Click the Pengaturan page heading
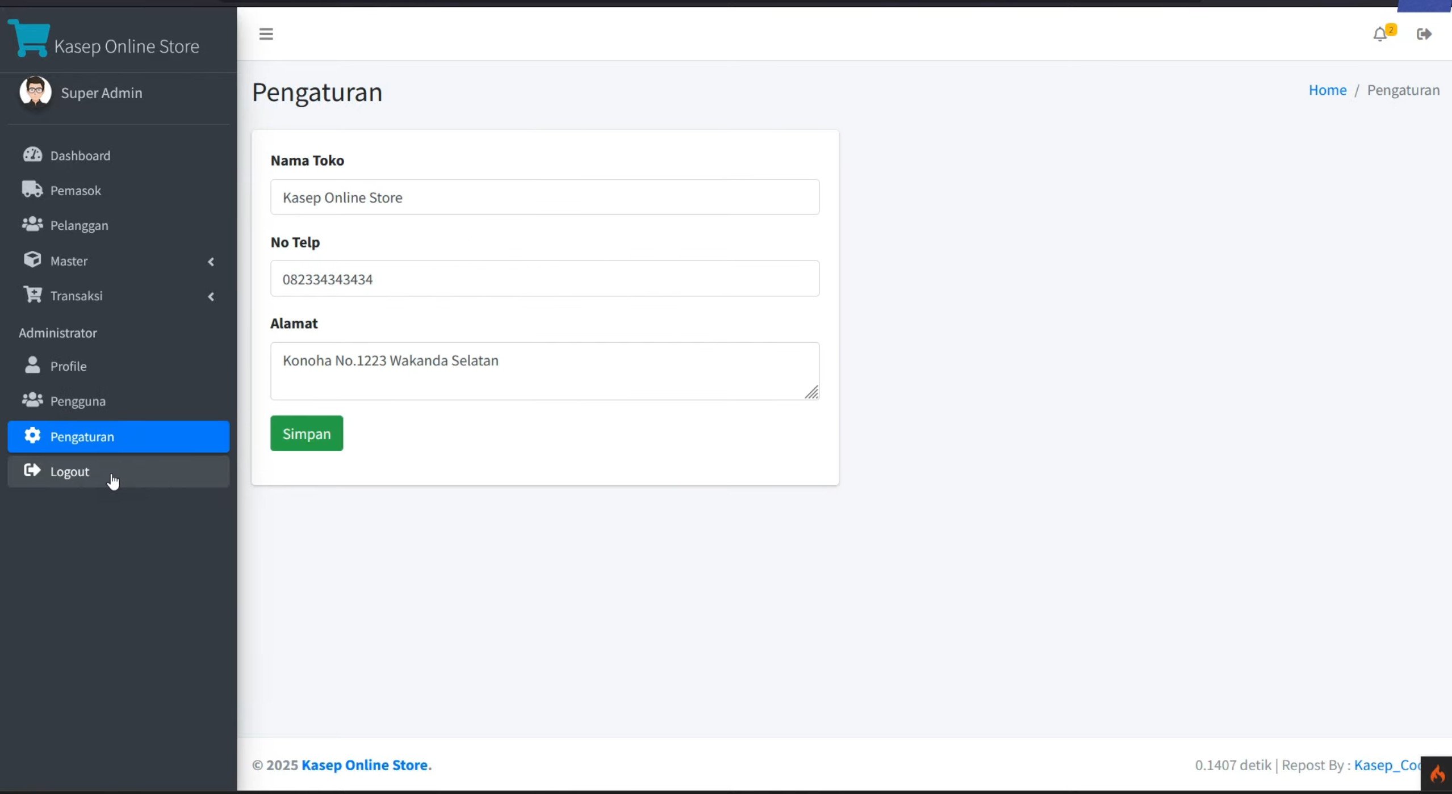 click(317, 92)
